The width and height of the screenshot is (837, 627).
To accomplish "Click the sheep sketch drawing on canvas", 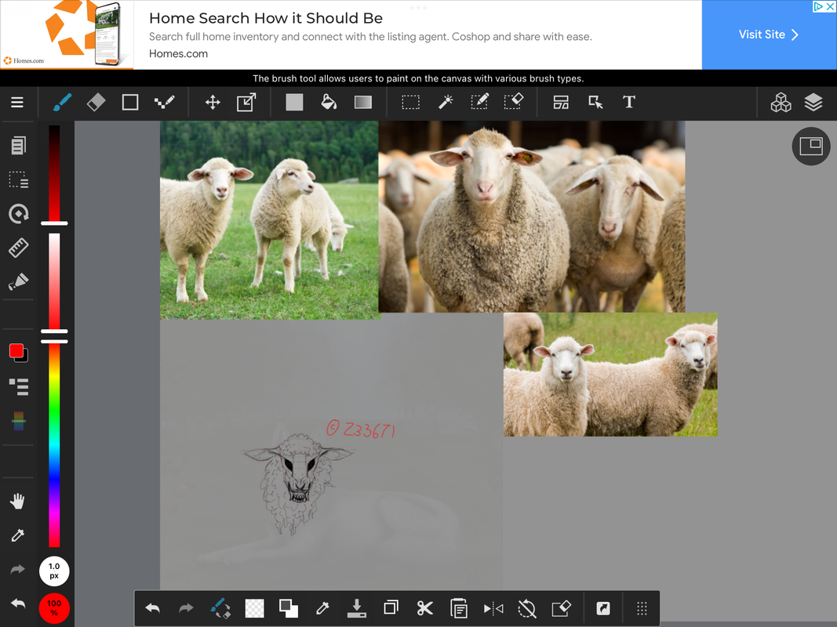I will 297,483.
